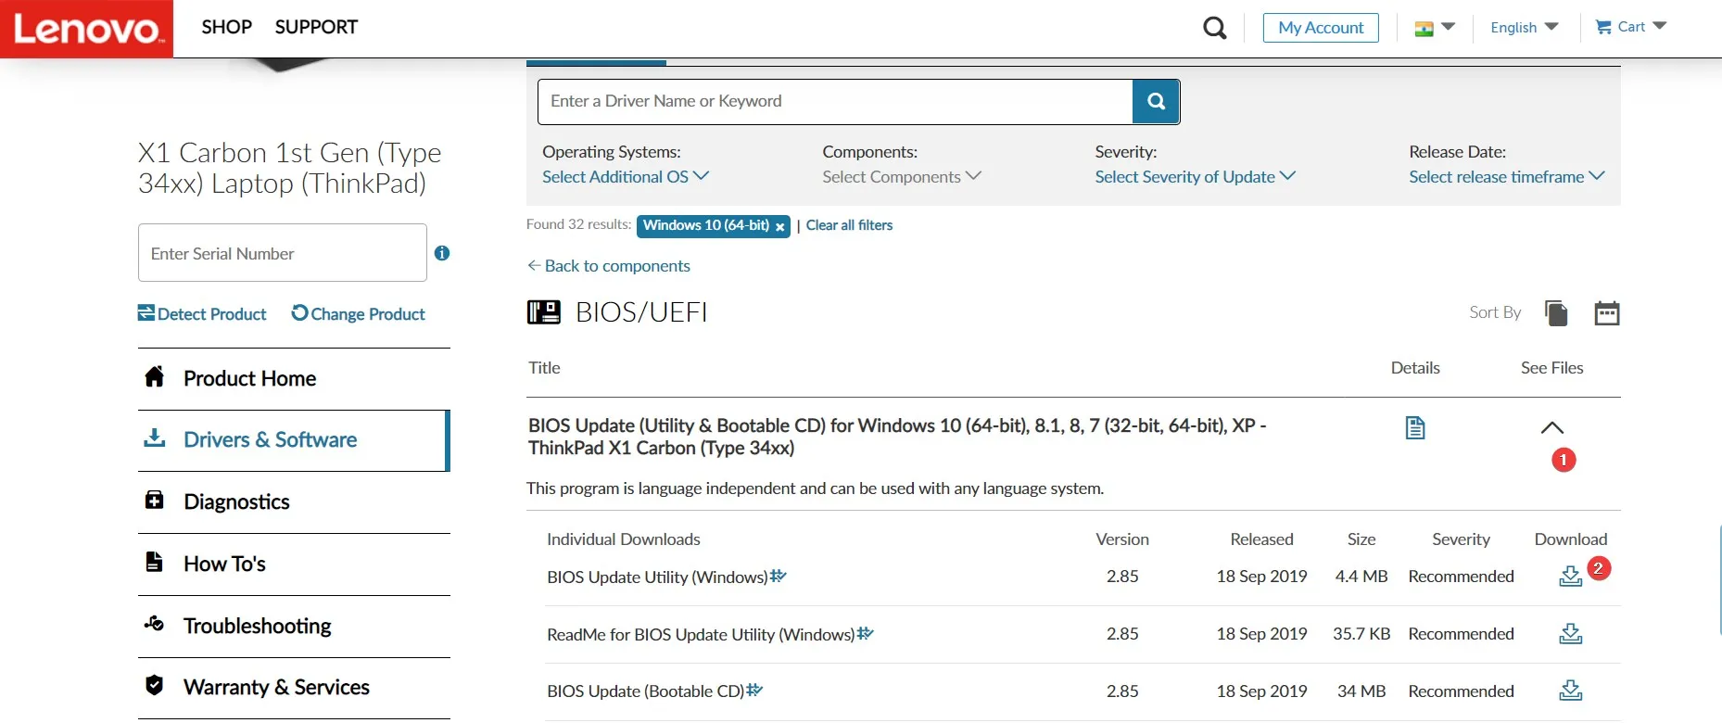
Task: Download ReadMe for BIOS Update Utility
Action: pos(1570,634)
